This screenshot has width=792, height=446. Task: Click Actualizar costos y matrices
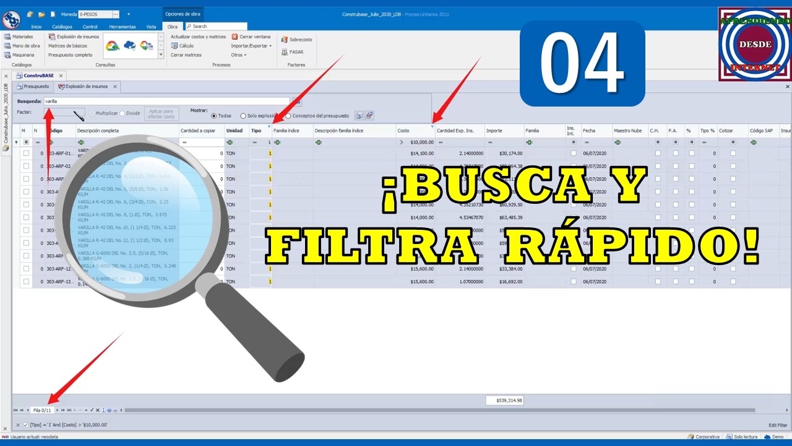coord(198,37)
